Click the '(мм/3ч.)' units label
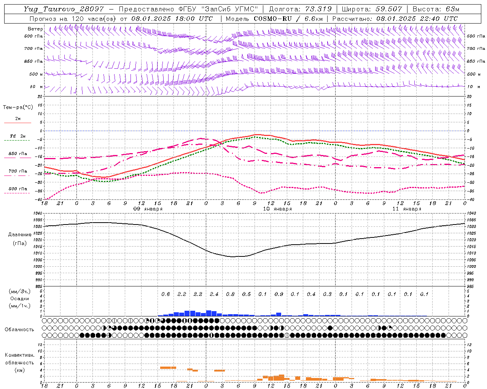Viewport: 487px width, 389px height. click(19, 291)
